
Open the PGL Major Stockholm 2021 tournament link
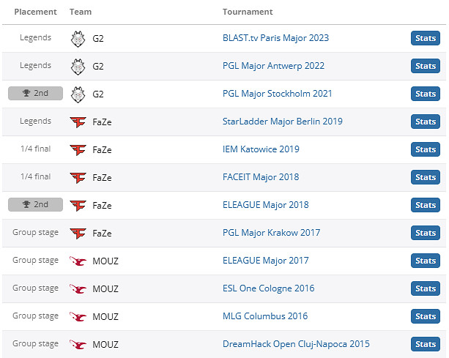click(277, 94)
